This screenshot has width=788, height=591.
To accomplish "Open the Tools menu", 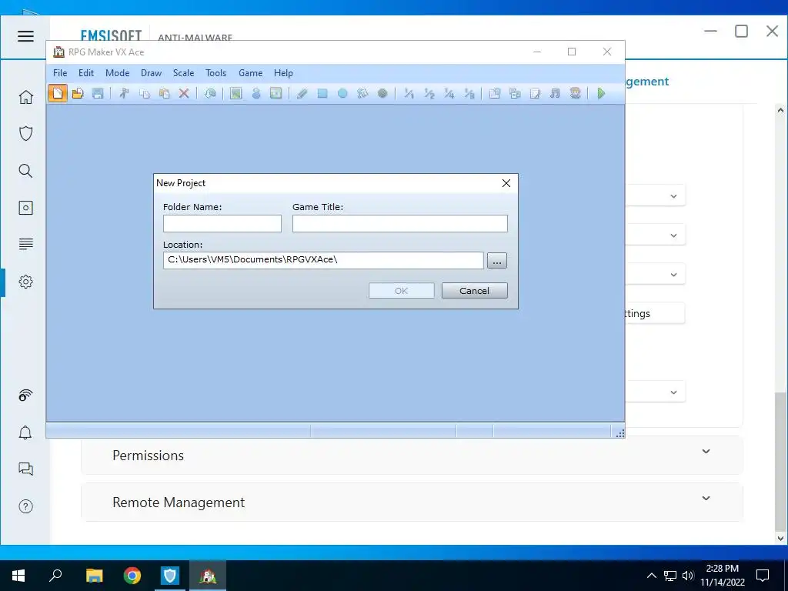I will click(215, 73).
